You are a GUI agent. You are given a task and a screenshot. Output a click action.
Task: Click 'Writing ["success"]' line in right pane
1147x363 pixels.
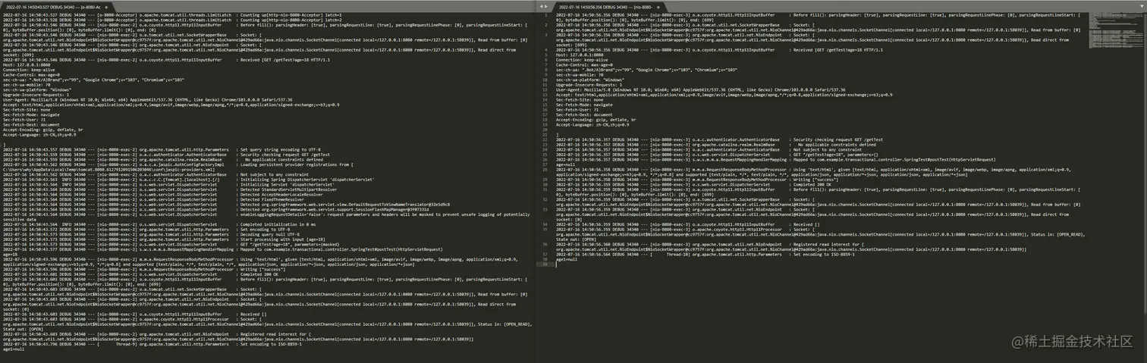pyautogui.click(x=696, y=180)
